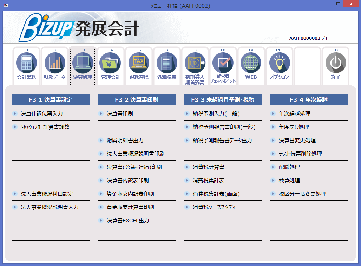This screenshot has width=361, height=266.
Task: Select the 各種伝票 (F6) icon
Action: 167,66
